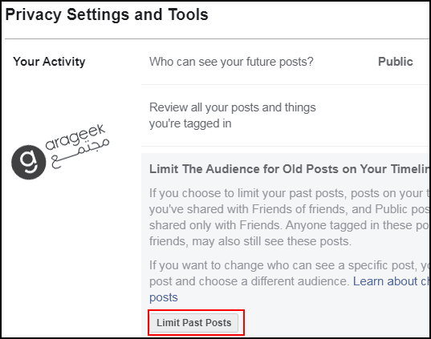The width and height of the screenshot is (431, 339).
Task: Click the arageek watermark text
Action: click(75, 137)
